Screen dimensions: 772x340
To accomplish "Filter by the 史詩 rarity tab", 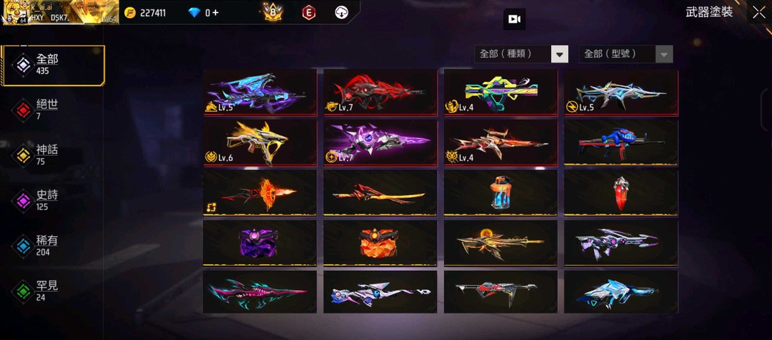I will pos(53,201).
